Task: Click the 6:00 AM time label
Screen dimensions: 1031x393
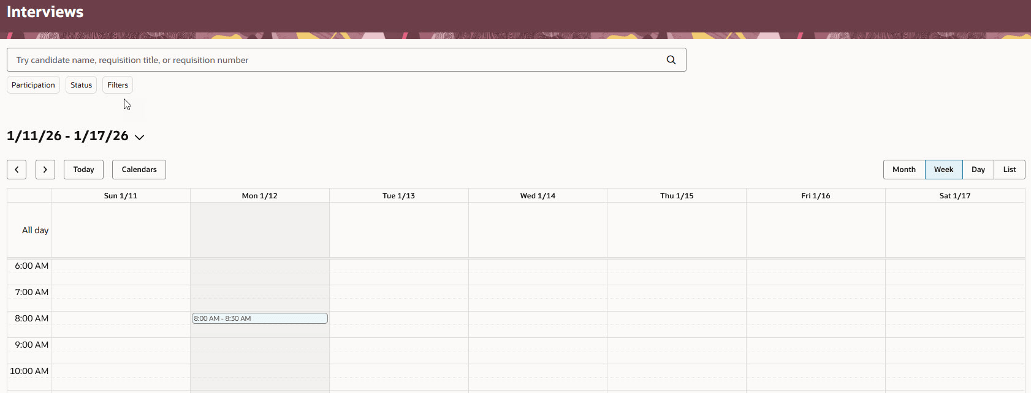Action: (32, 266)
